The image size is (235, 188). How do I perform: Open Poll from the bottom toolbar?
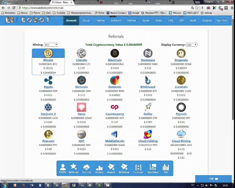coord(166,168)
